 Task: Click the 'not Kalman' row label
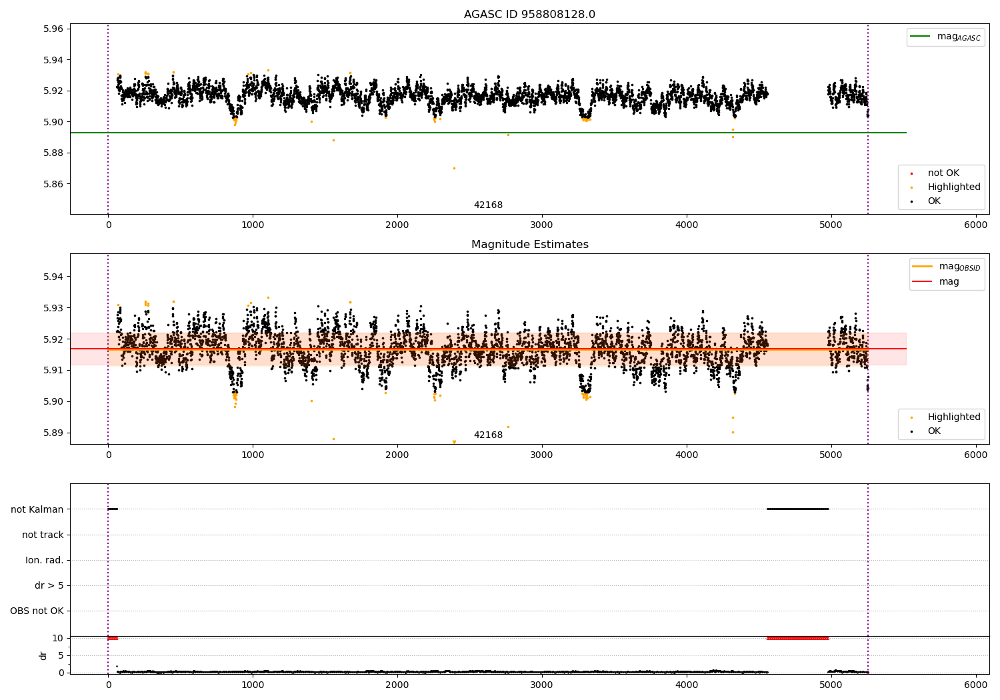coord(37,509)
